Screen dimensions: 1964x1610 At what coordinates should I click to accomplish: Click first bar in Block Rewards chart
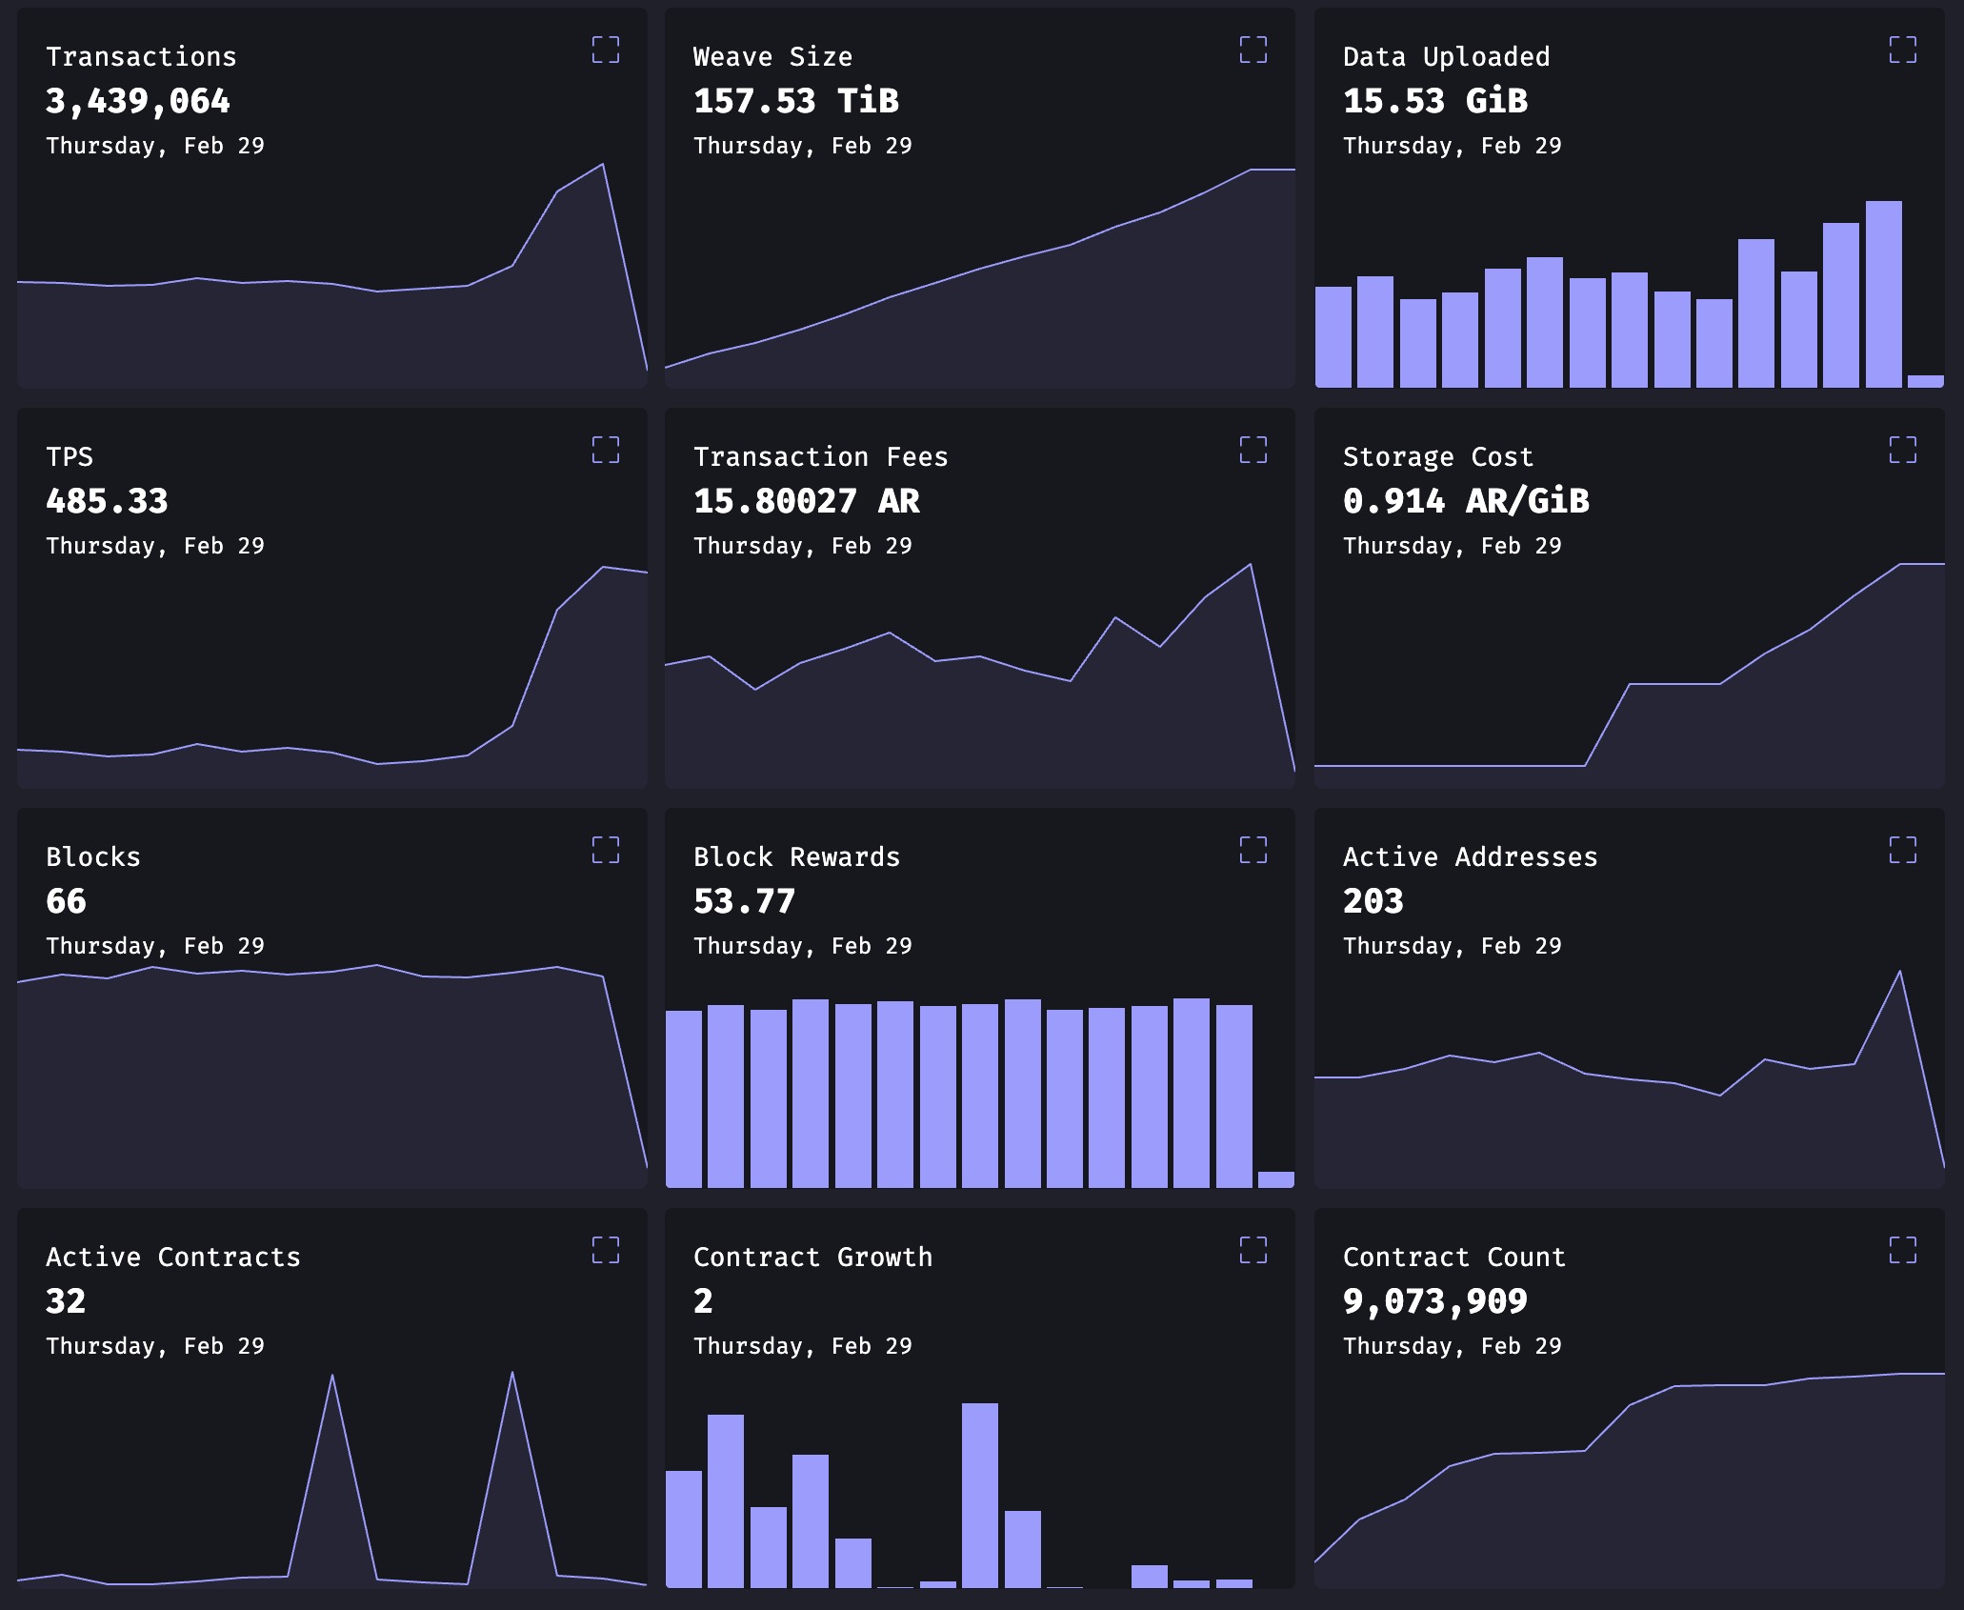tap(683, 1097)
